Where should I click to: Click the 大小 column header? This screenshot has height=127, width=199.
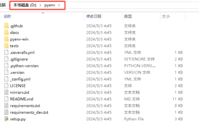(x=166, y=16)
